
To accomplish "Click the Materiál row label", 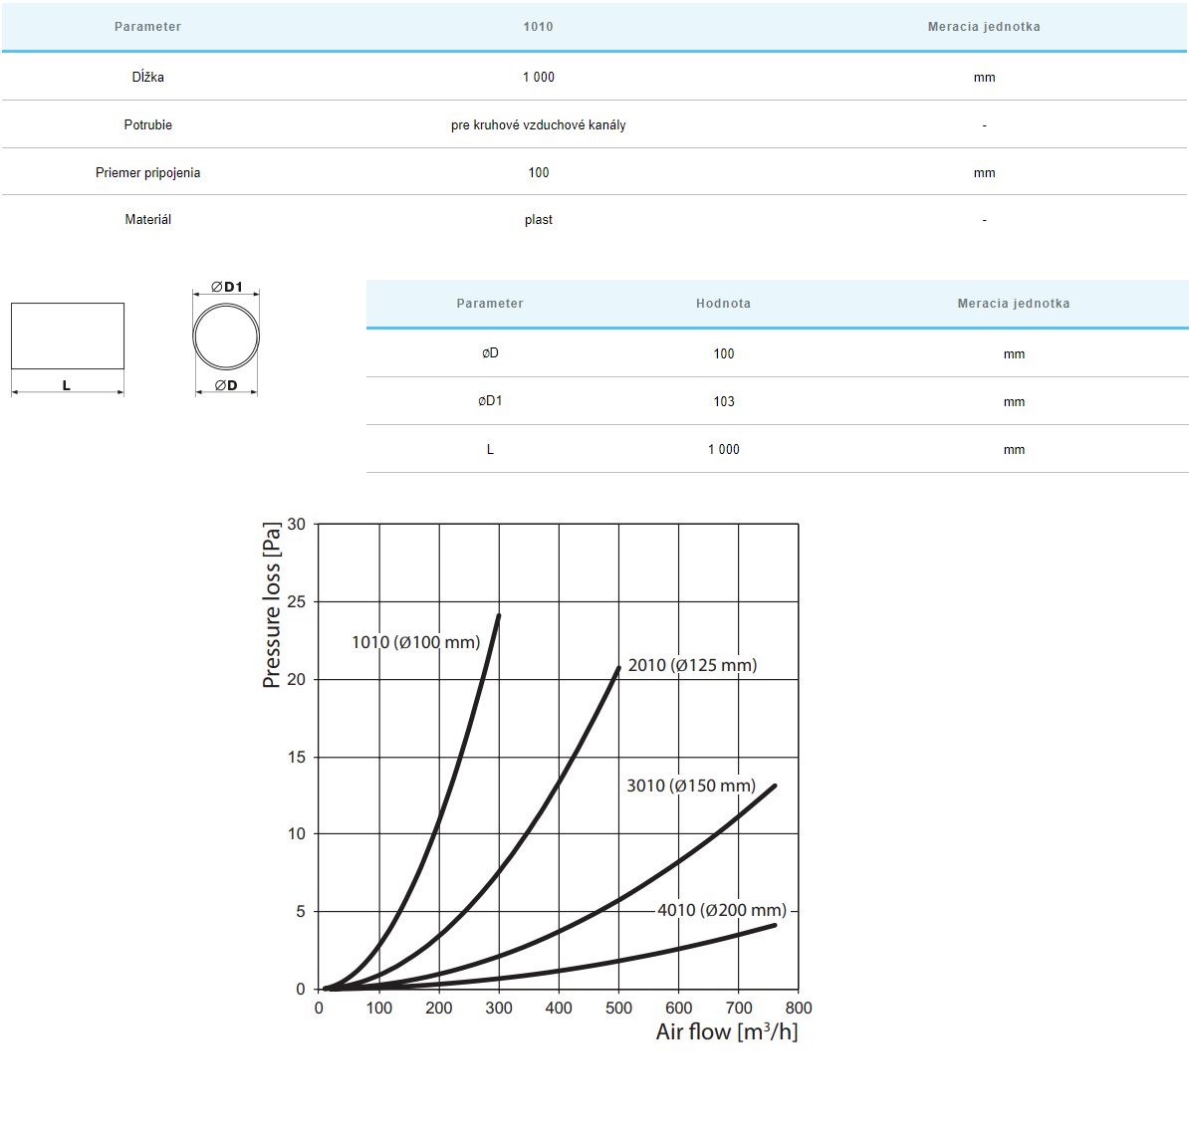I will click(147, 219).
